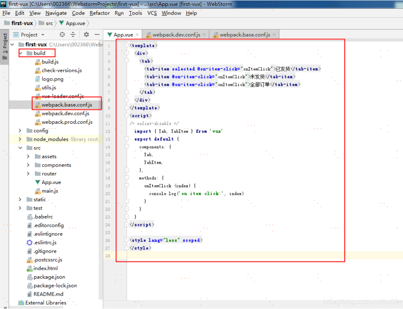Viewport: 403px width, 309px height.
Task: Expand the test folder
Action: pyautogui.click(x=20, y=208)
